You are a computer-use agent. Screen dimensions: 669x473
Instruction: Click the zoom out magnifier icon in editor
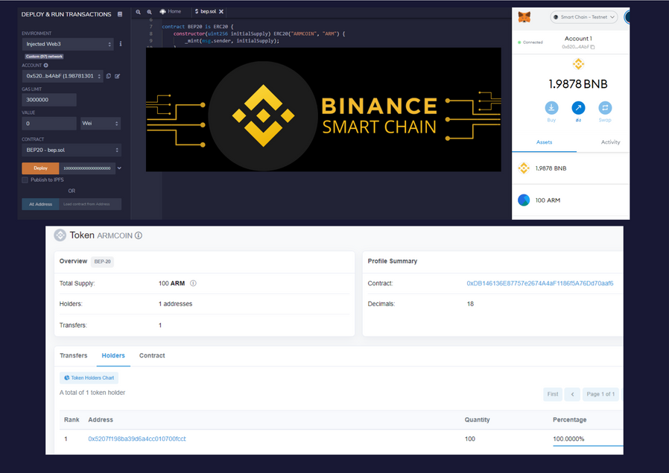click(139, 12)
